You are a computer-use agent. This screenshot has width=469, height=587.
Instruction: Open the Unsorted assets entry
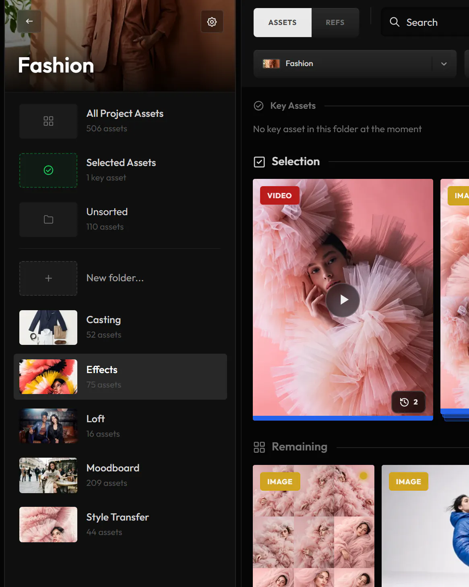tap(120, 220)
